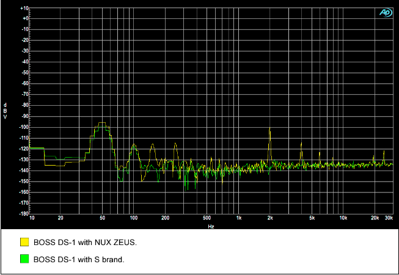Click the 1k tick label on x-axis
This screenshot has height=275, width=399.
click(x=239, y=218)
